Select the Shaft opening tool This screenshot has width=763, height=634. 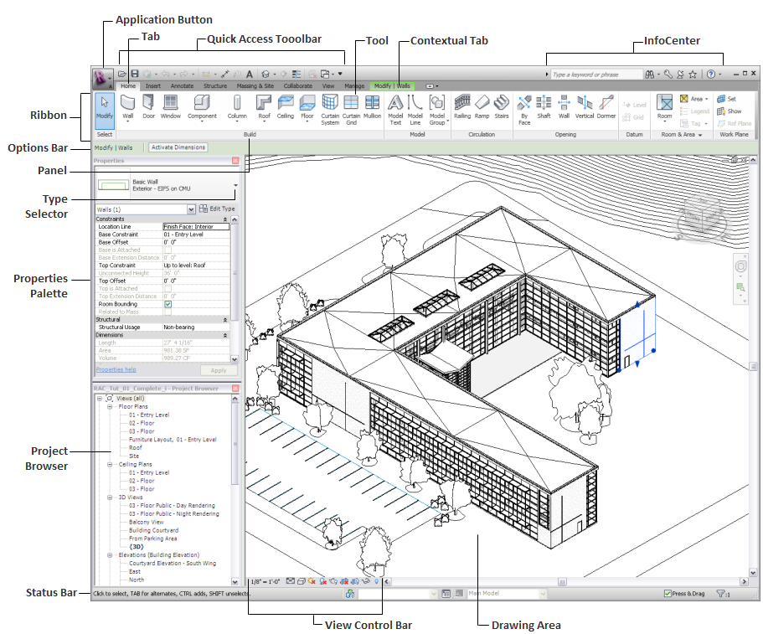(544, 107)
